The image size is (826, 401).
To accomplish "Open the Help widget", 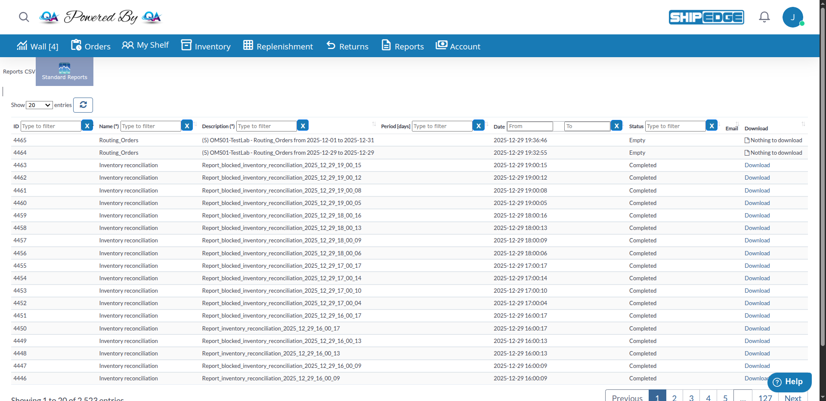I will (789, 382).
